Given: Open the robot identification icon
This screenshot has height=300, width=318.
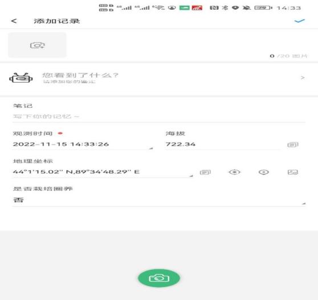Looking at the screenshot, I should [x=21, y=78].
